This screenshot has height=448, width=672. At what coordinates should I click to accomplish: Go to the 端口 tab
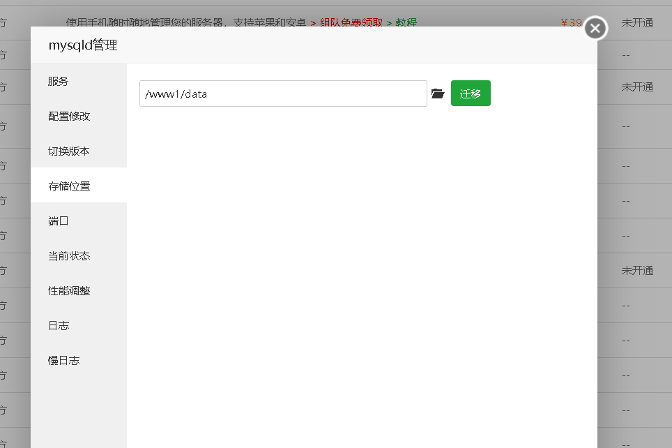click(x=79, y=221)
